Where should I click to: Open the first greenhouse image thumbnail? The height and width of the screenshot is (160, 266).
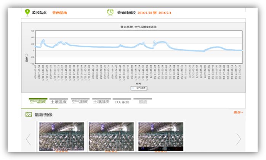62,137
